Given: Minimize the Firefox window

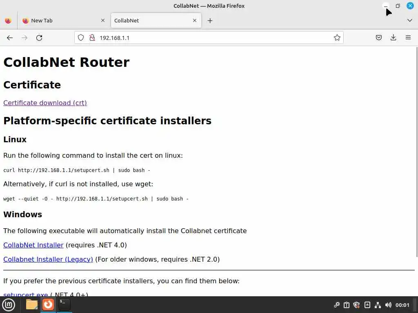Looking at the screenshot, I should 386,6.
